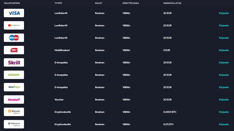Image resolution: width=234 pixels, height=131 pixels.
Task: Click Kirjaudu in the Skrill row
Action: point(224,63)
